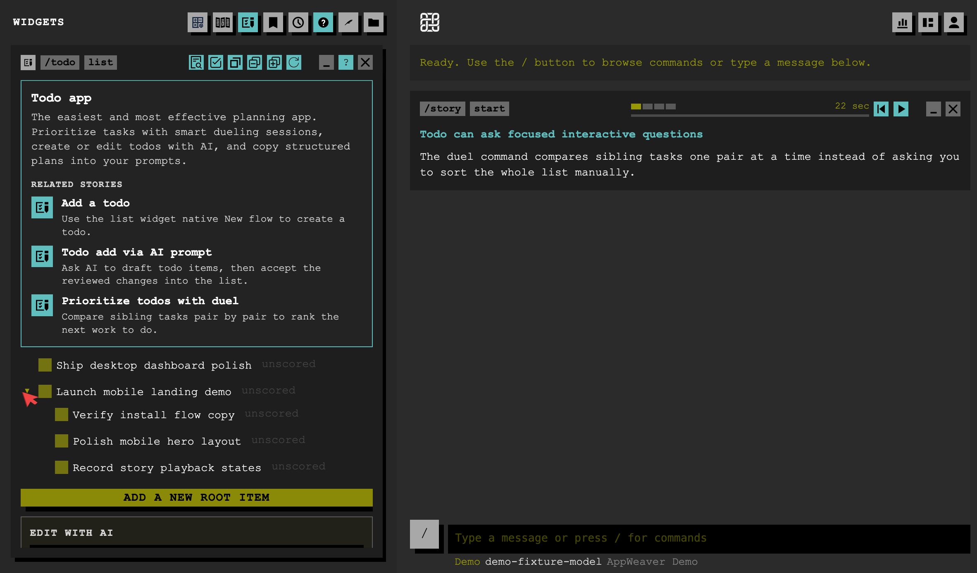Image resolution: width=977 pixels, height=573 pixels.
Task: Select the Verify install flow copy item text
Action: click(x=154, y=415)
